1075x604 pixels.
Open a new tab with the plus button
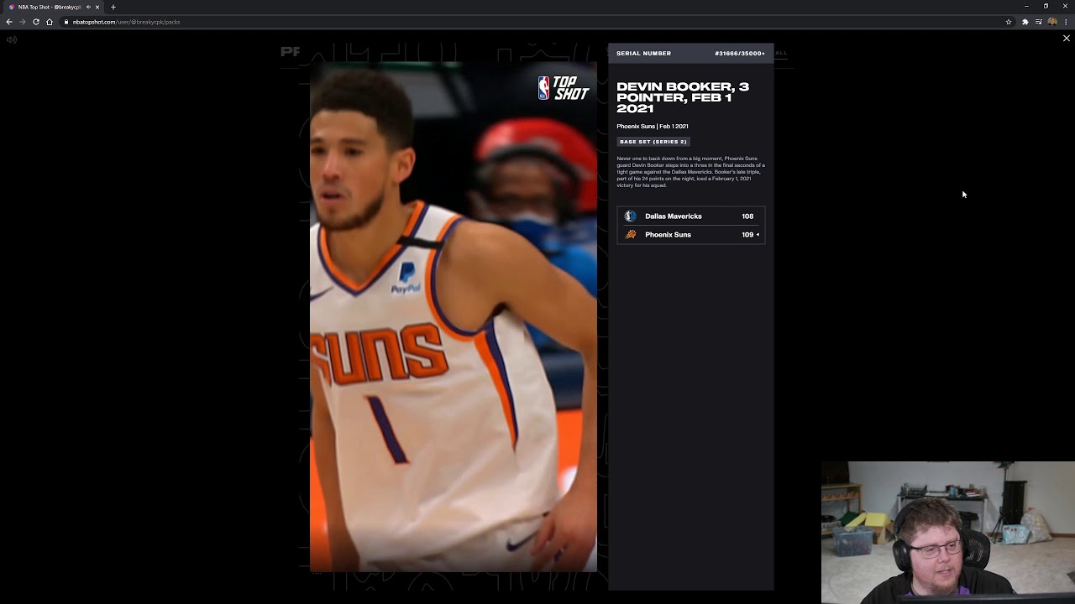[x=113, y=7]
